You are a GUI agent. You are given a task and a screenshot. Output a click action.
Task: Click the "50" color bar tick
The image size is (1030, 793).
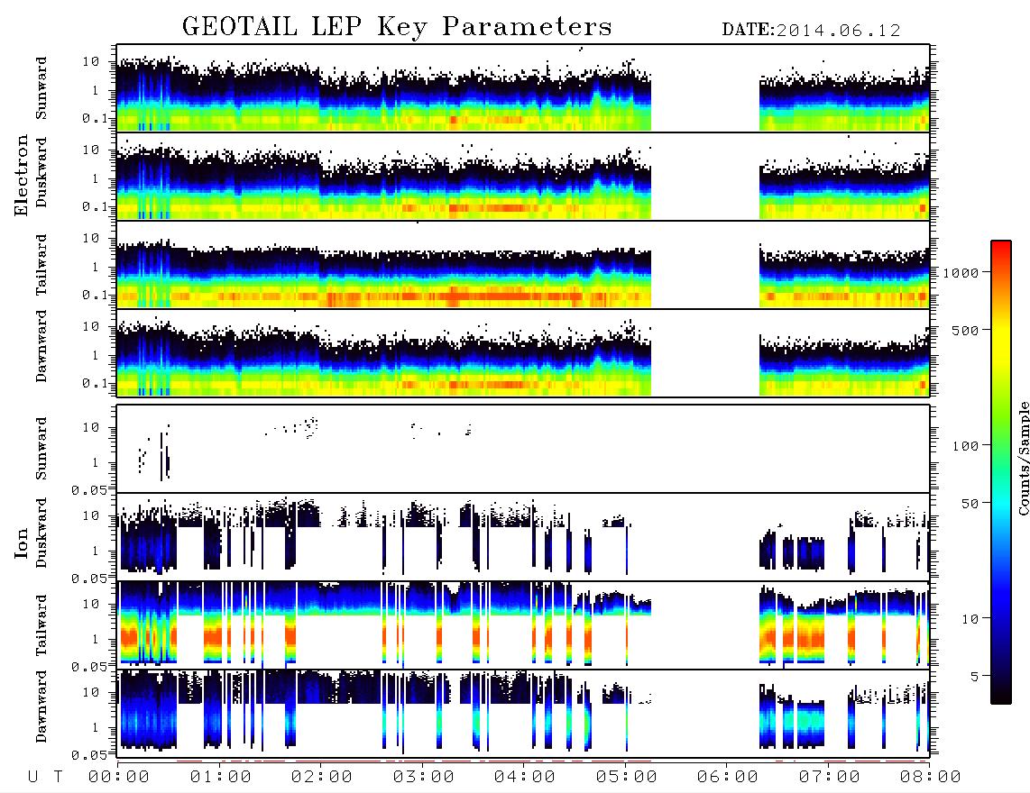pyautogui.click(x=970, y=504)
